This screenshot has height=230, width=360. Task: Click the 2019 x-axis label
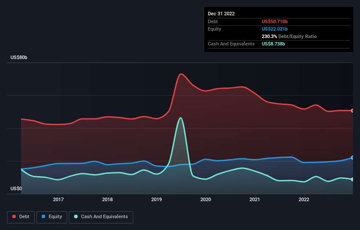tap(157, 199)
